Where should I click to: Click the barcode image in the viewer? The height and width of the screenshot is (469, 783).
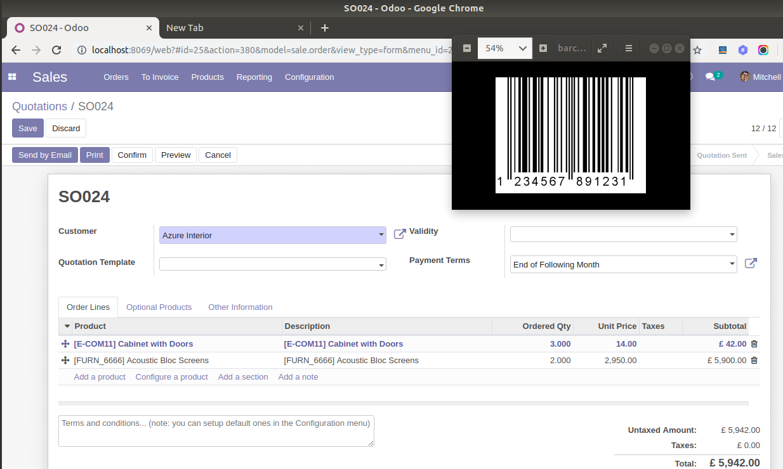570,135
